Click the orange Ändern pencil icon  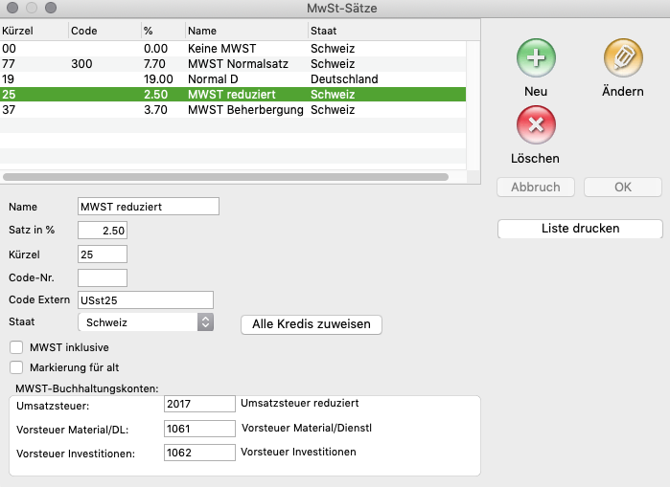[x=623, y=58]
